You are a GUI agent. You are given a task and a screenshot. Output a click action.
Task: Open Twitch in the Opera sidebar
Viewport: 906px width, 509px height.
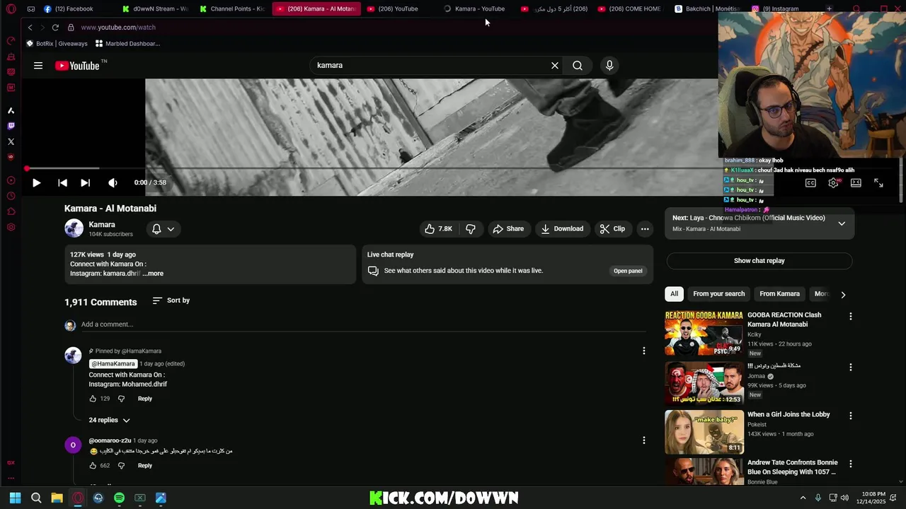point(11,126)
